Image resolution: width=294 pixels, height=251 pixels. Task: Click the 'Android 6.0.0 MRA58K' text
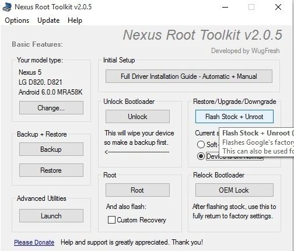click(x=51, y=92)
